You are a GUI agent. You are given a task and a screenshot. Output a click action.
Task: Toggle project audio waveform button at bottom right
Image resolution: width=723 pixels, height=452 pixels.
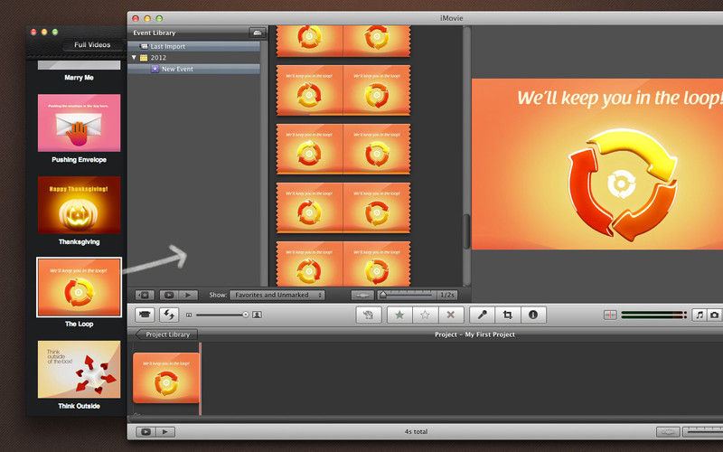click(667, 432)
